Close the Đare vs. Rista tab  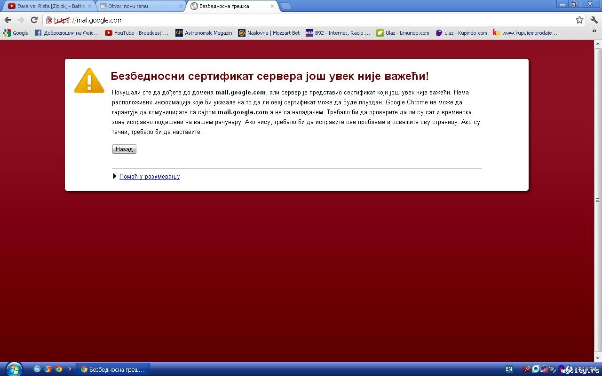(90, 6)
